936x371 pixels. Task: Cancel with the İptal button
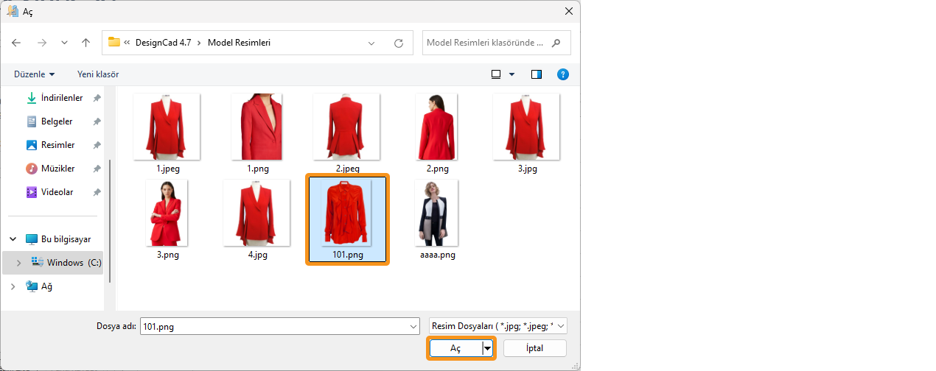tap(535, 348)
